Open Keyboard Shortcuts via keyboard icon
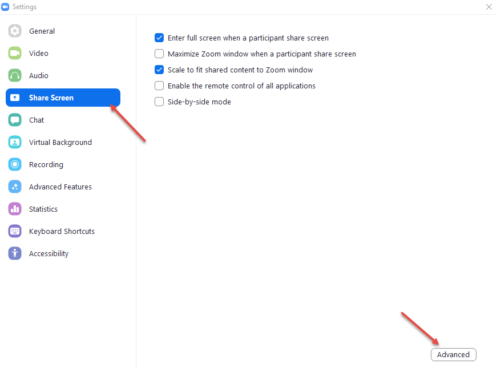The width and height of the screenshot is (497, 368). pos(14,231)
